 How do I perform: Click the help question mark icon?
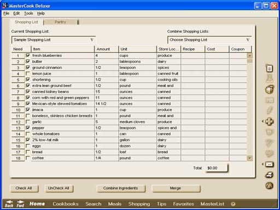click(233, 204)
